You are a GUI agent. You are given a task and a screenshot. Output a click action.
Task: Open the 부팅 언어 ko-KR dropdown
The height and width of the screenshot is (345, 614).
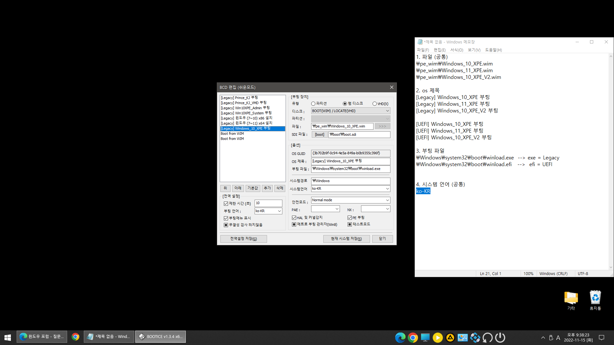[268, 211]
